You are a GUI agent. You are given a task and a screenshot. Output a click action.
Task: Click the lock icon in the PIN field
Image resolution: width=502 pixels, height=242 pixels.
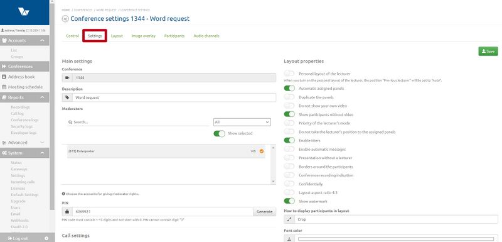click(x=67, y=212)
